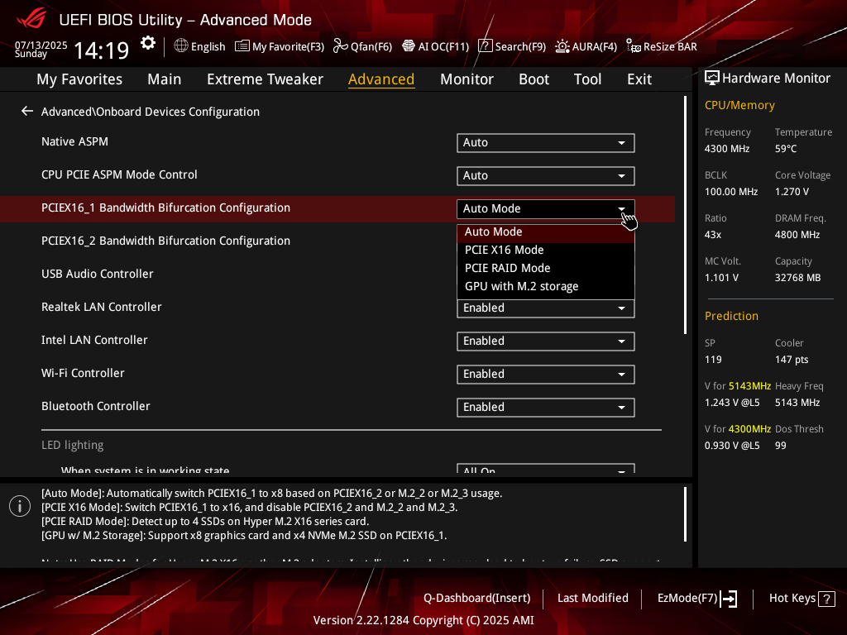Open AURA(F4) lighting options

(x=586, y=46)
